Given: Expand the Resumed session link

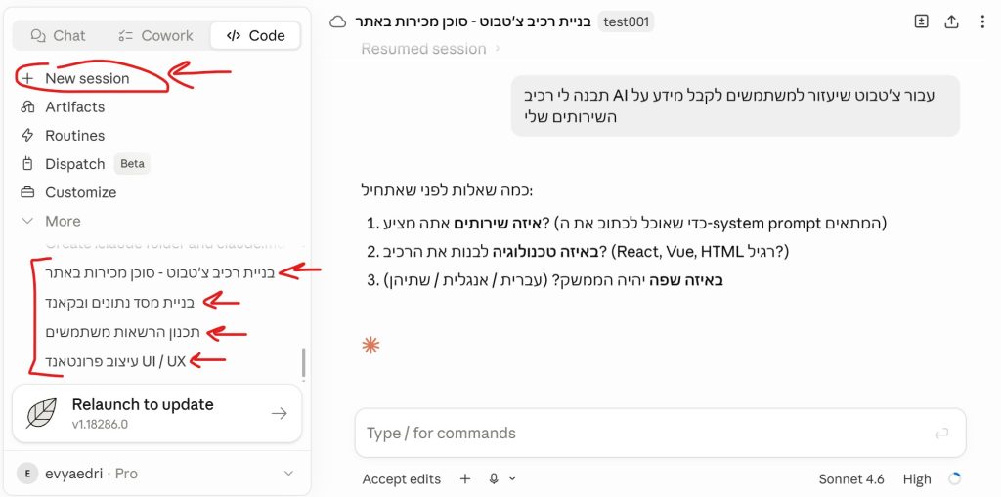Looking at the screenshot, I should [x=431, y=49].
